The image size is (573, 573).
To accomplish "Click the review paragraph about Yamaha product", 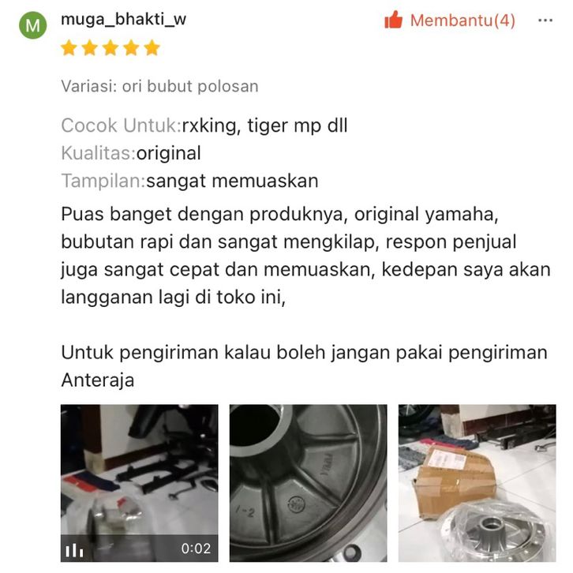I will 305,256.
